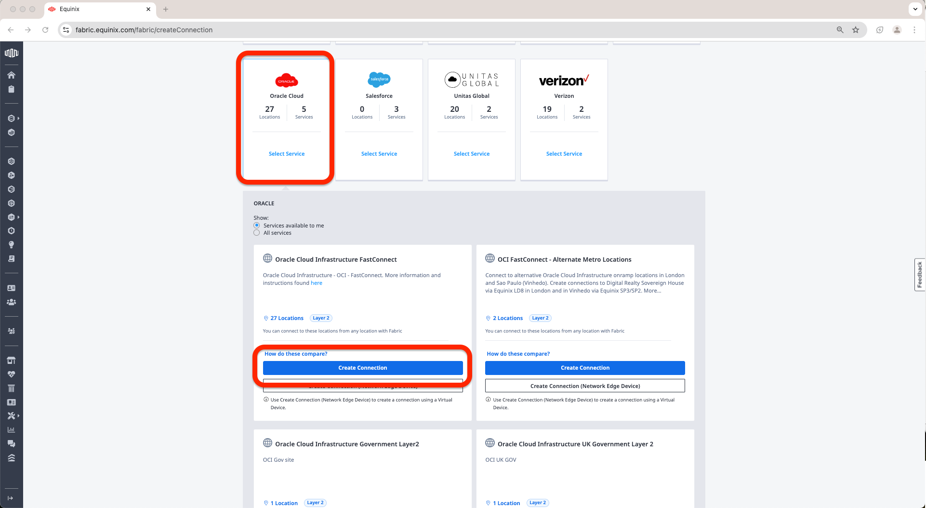Click the Salesforce logo thumbnail
This screenshot has height=508, width=926.
click(379, 80)
